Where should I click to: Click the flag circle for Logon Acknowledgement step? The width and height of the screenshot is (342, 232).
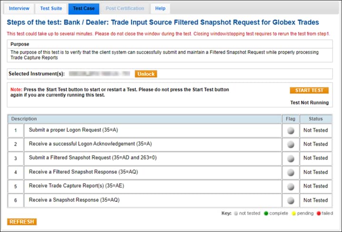click(290, 144)
